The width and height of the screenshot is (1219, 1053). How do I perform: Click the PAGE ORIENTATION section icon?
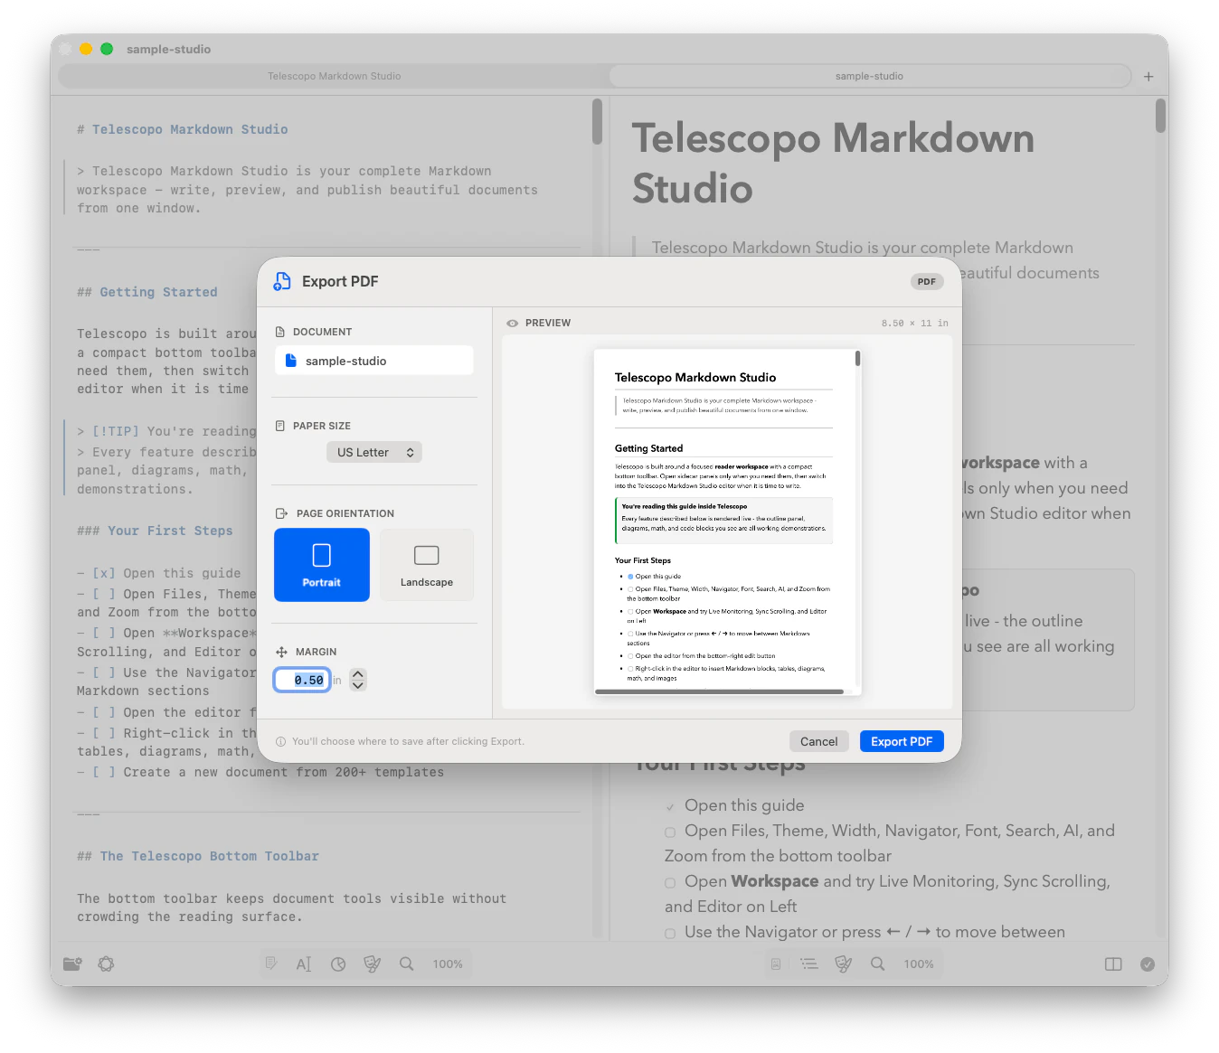tap(281, 513)
